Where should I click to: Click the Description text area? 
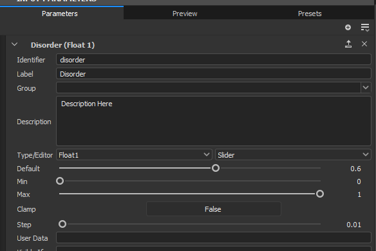(213, 121)
